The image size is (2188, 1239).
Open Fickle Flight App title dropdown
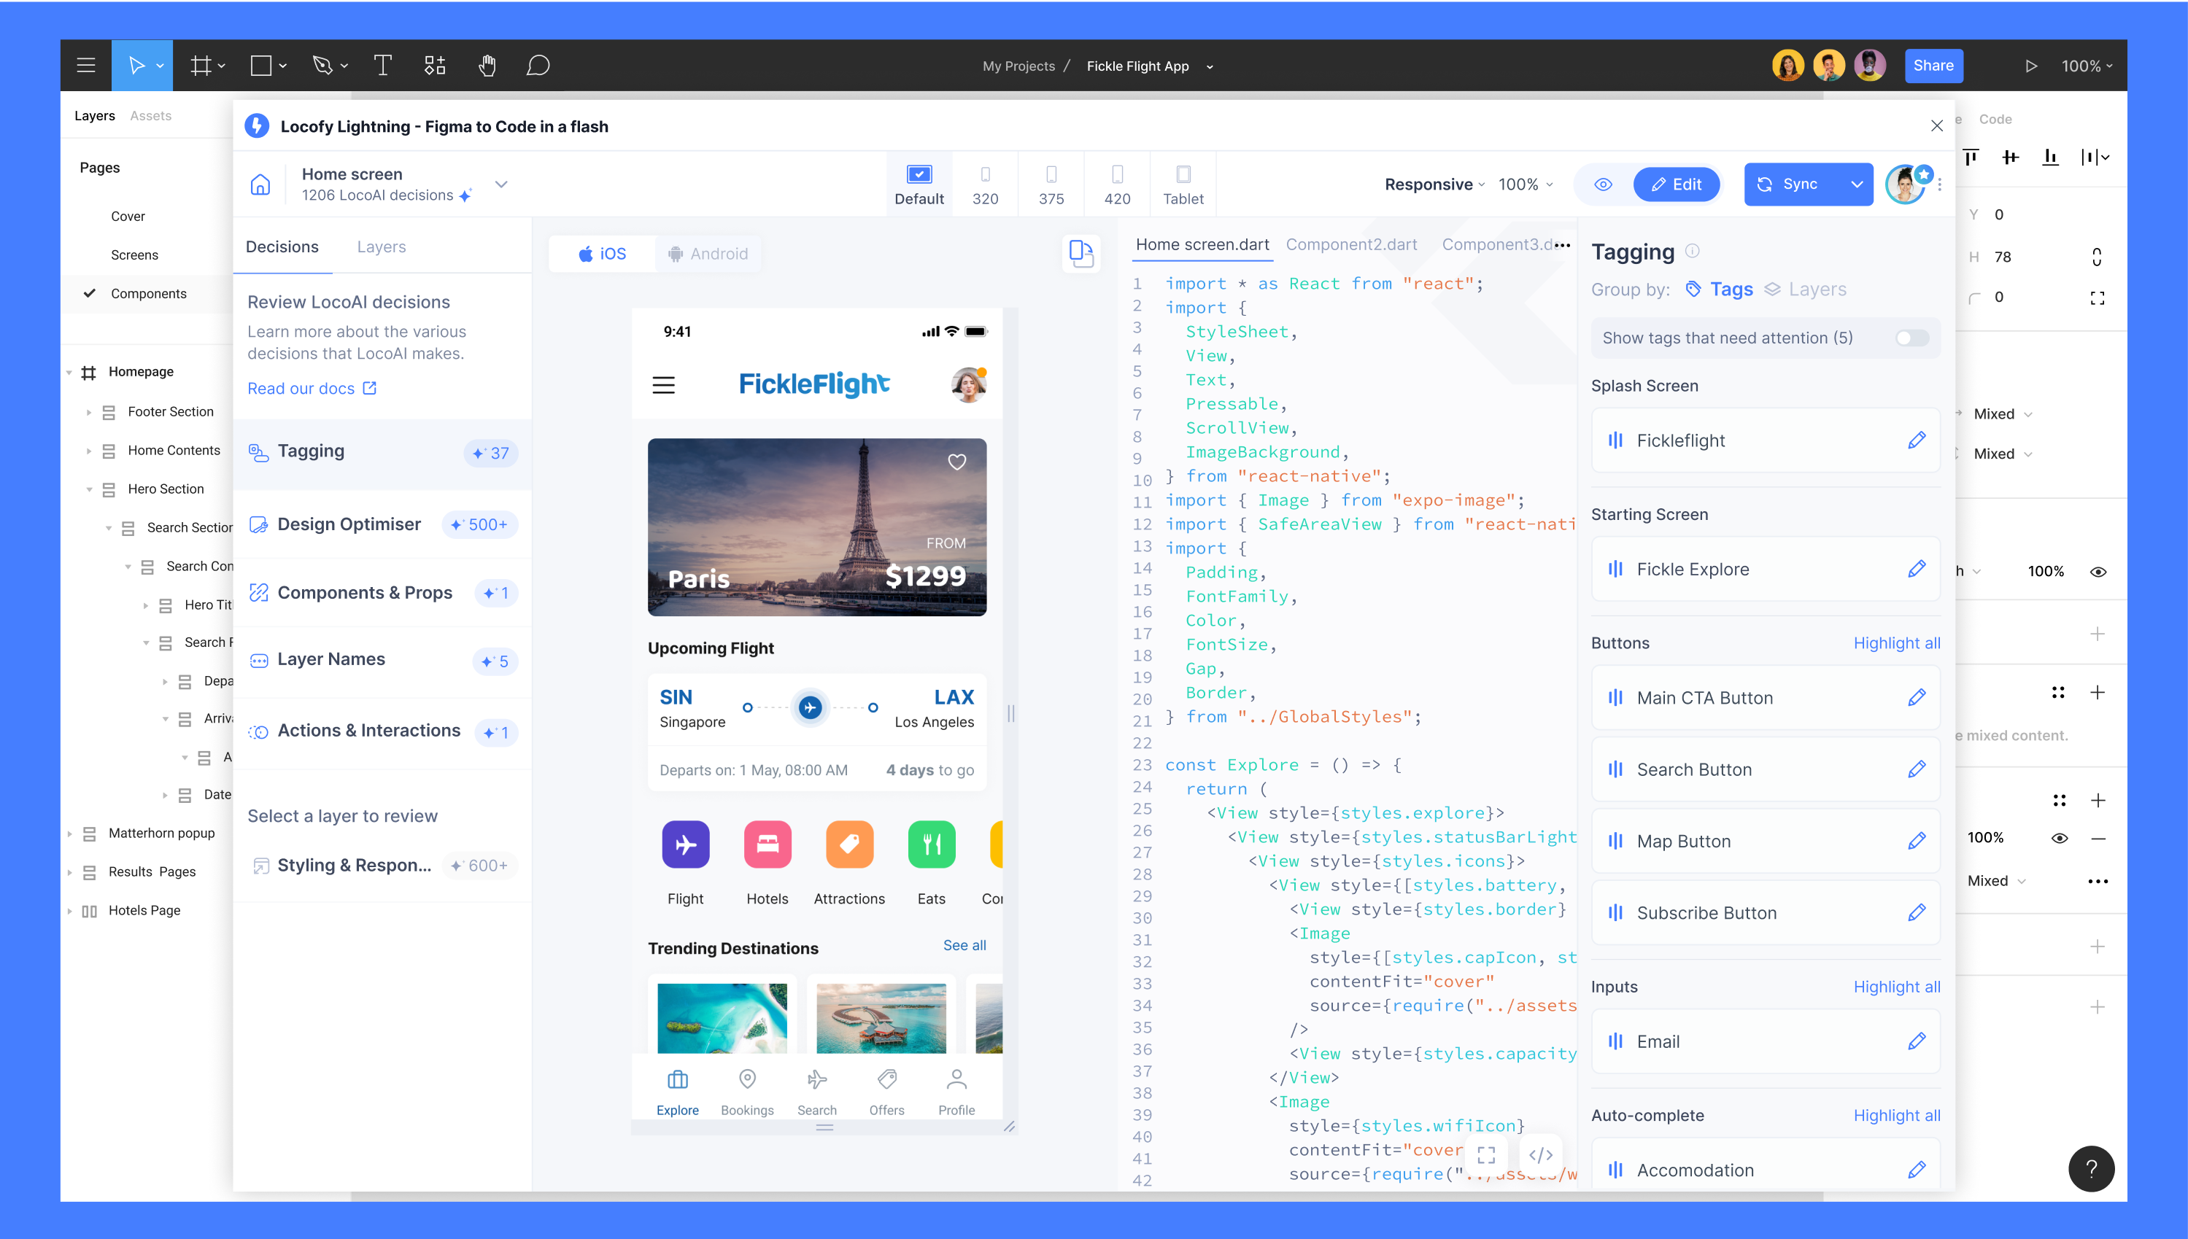[x=1209, y=66]
